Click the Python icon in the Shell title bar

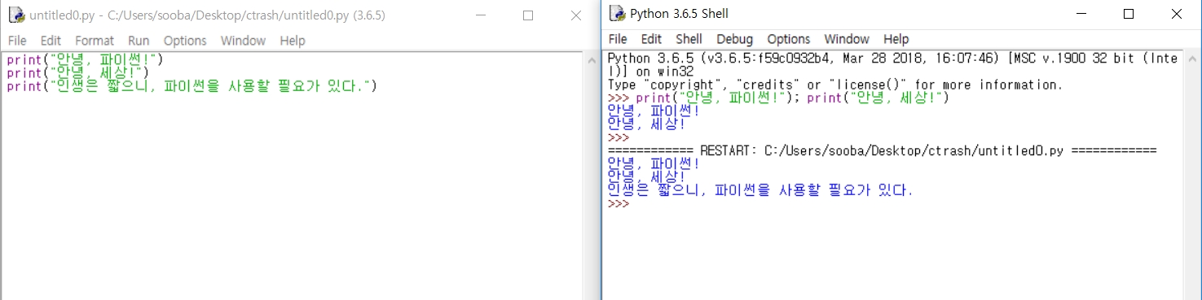tap(617, 13)
